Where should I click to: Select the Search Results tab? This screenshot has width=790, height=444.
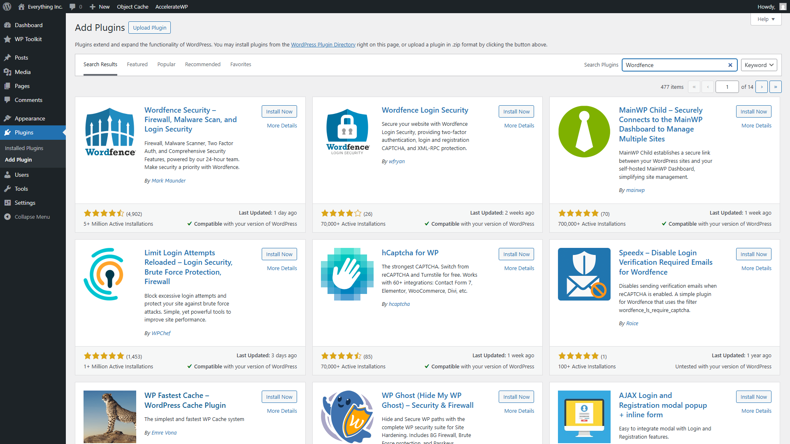click(100, 65)
